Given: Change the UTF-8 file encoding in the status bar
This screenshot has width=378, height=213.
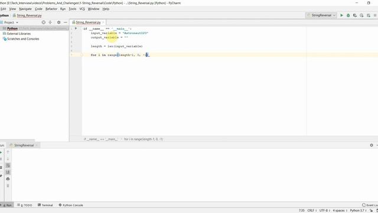Looking at the screenshot, I should point(325,211).
